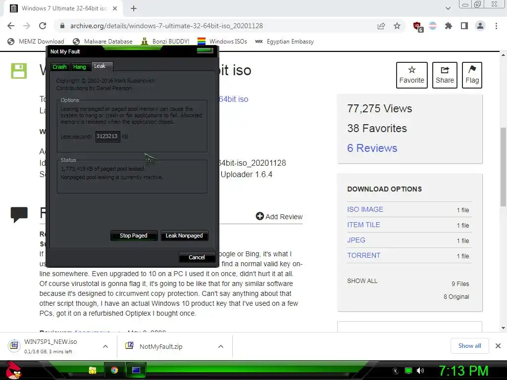Click the "77,275 Views" text
The image size is (507, 380).
pos(380,108)
